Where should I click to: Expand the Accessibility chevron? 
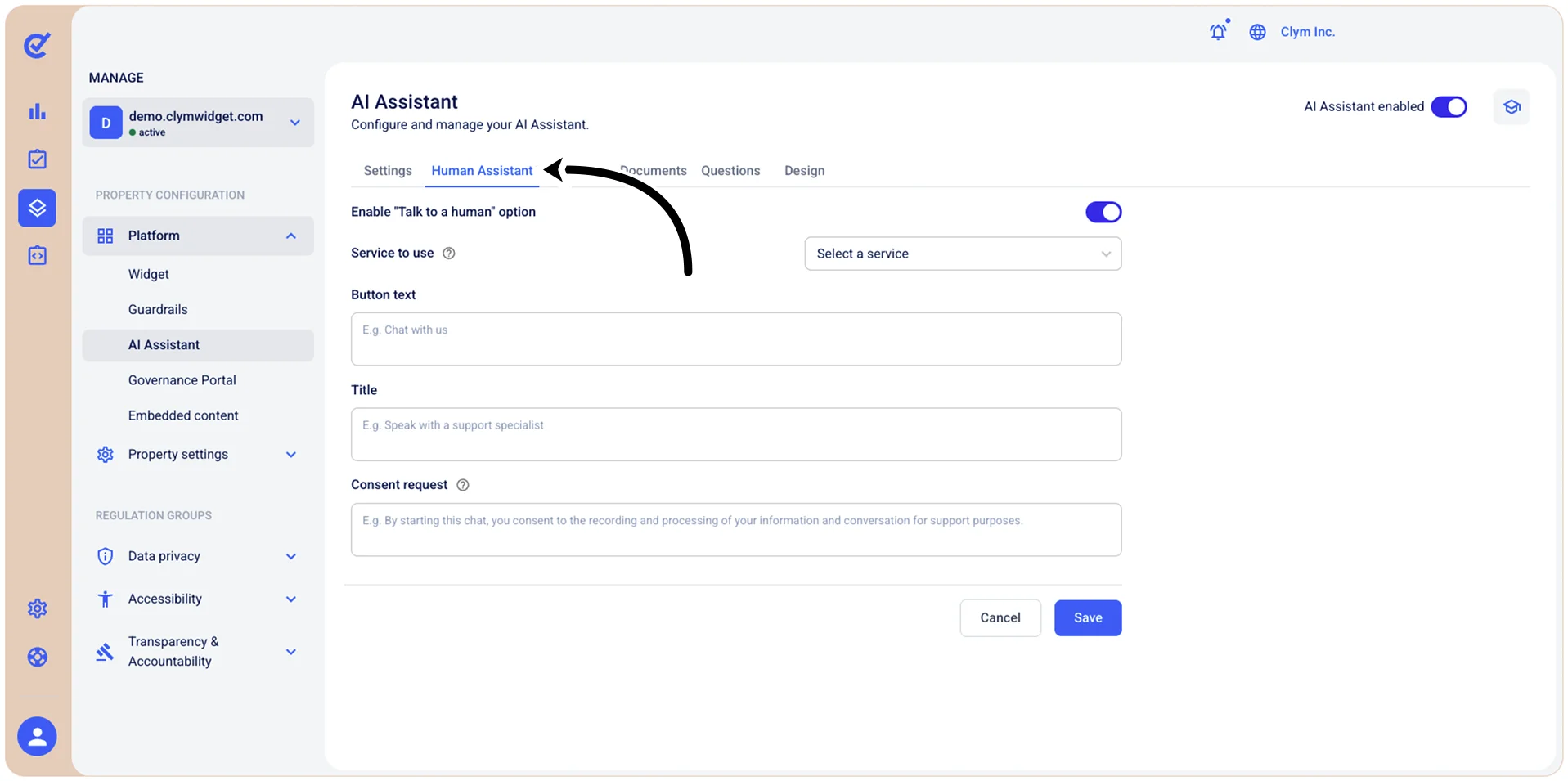click(x=291, y=599)
